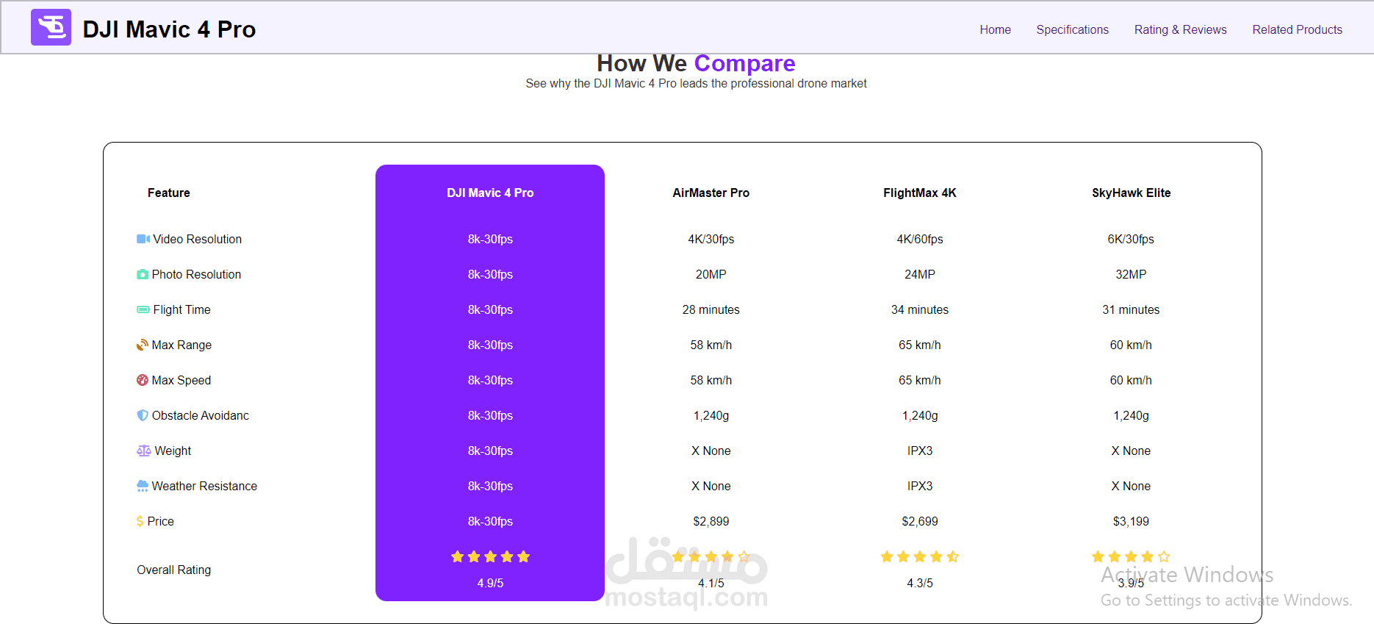Select the FlightMax 4K column header
The image size is (1374, 624).
click(920, 193)
